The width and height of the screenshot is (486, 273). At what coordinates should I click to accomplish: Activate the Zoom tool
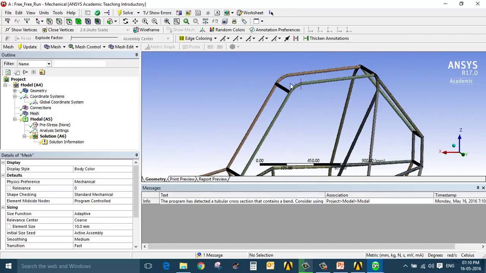pyautogui.click(x=145, y=21)
